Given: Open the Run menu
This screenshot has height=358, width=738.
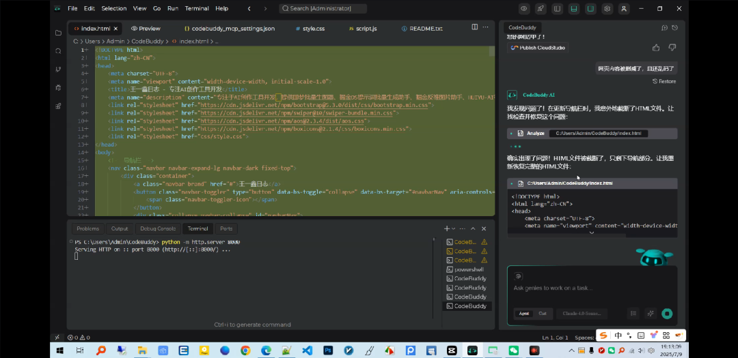Looking at the screenshot, I should tap(173, 8).
